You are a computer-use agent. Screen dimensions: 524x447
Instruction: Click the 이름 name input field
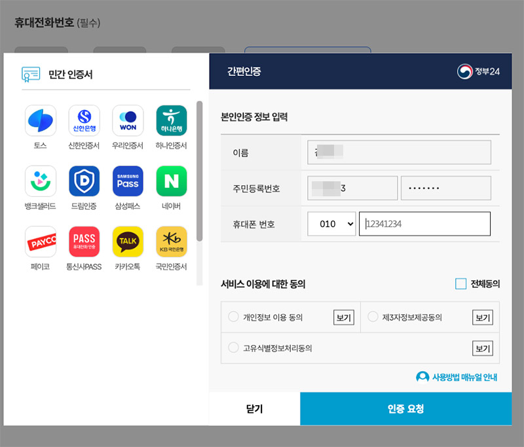[x=400, y=152]
